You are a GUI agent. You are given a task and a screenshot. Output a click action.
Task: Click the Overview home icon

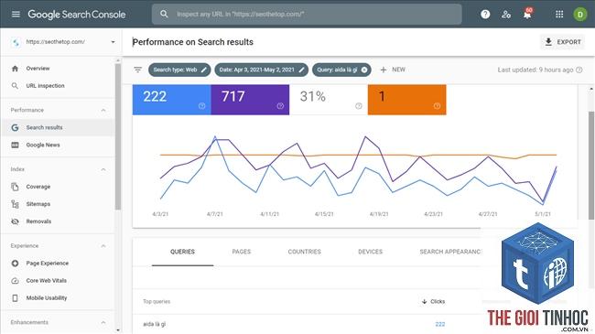click(15, 69)
